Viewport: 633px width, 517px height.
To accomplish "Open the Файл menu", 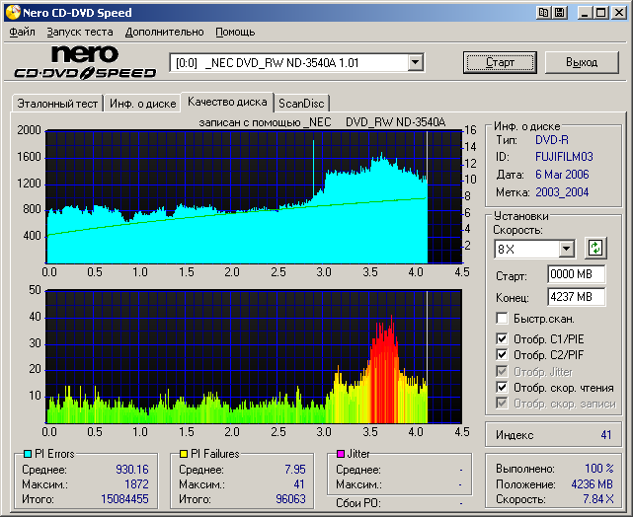I will click(22, 32).
